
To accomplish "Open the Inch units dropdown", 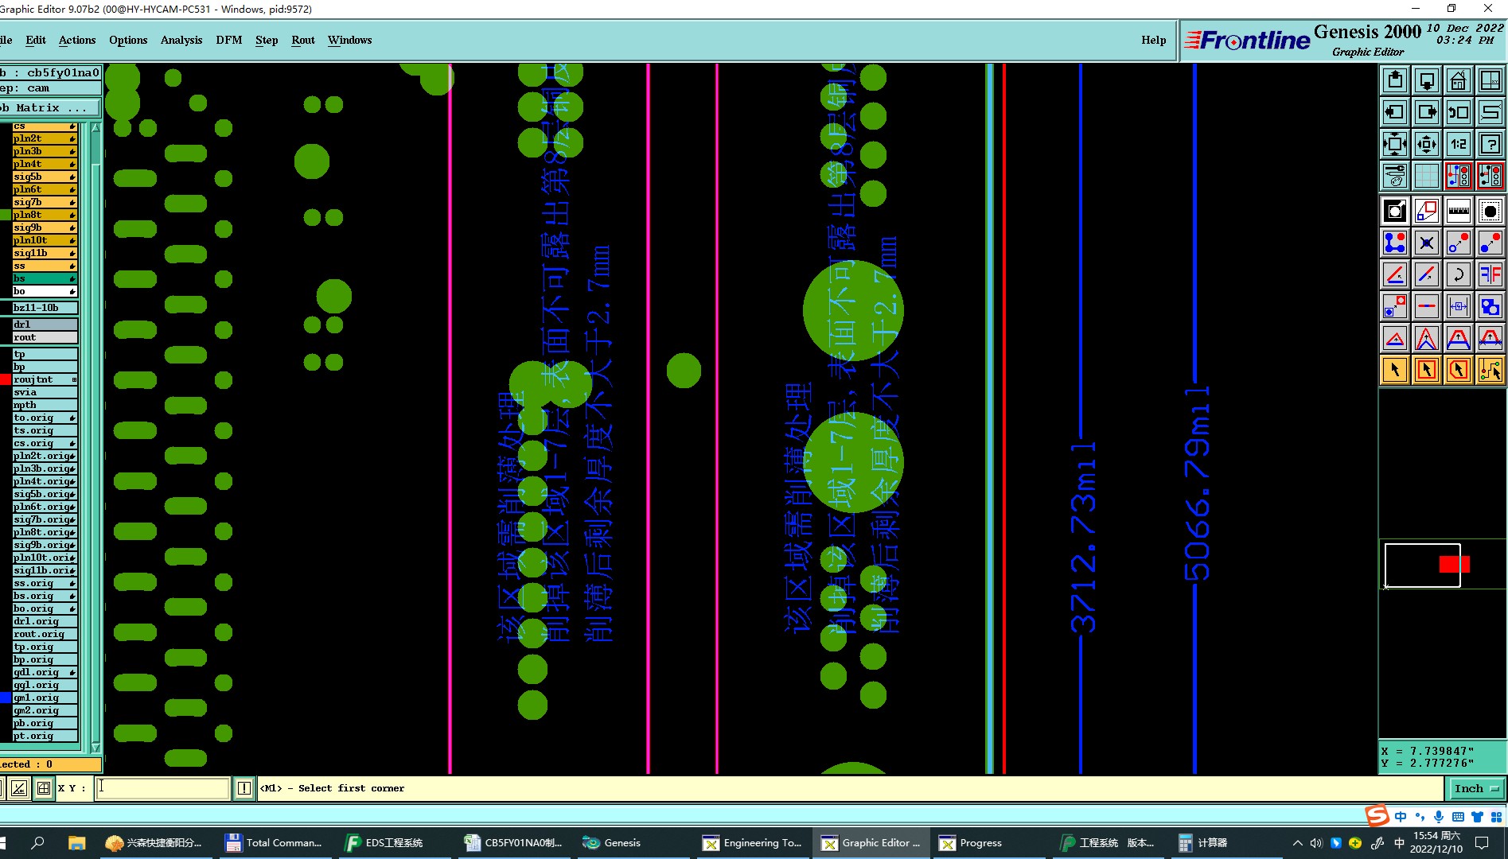I will click(1476, 788).
